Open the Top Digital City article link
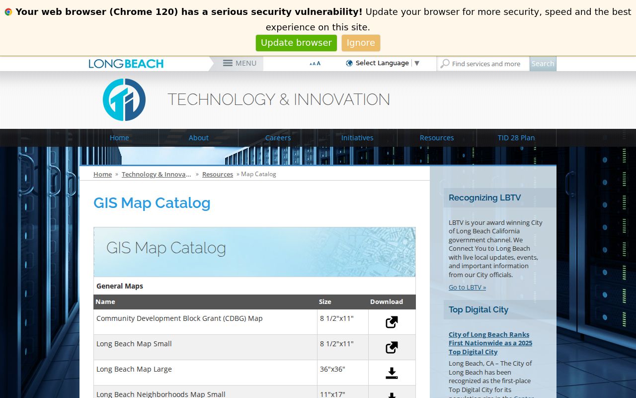 [490, 343]
